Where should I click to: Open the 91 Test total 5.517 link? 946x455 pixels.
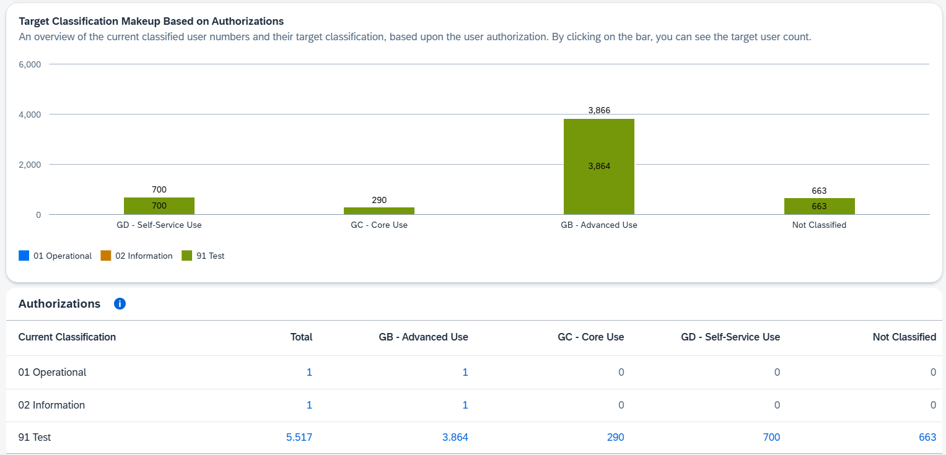tap(299, 438)
